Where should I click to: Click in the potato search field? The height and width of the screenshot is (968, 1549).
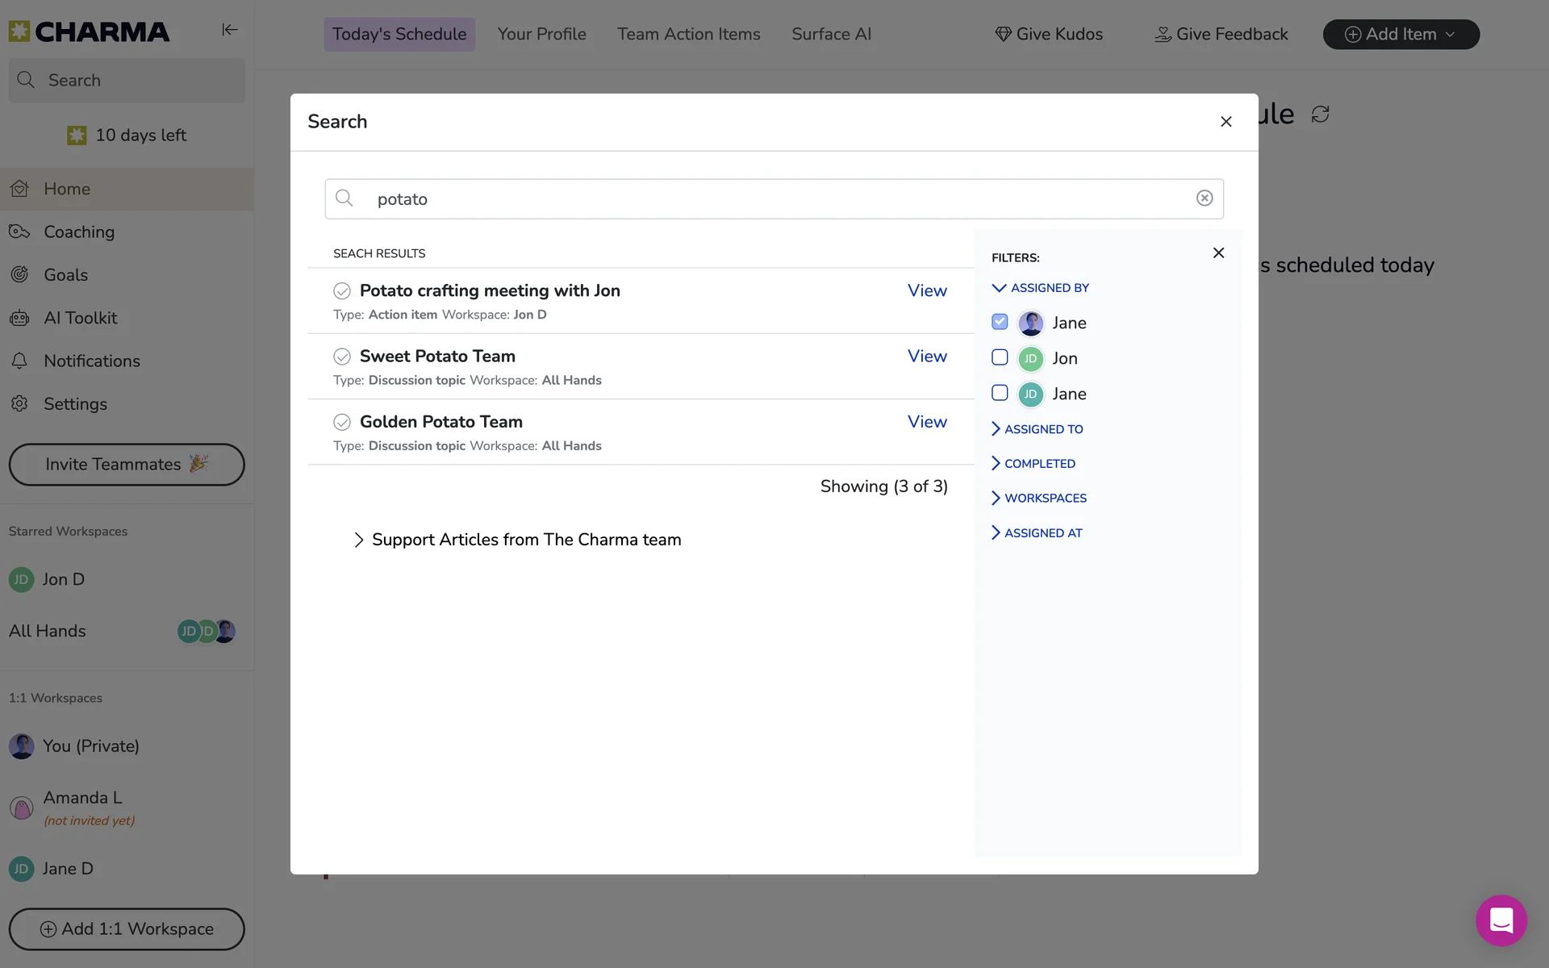click(774, 199)
